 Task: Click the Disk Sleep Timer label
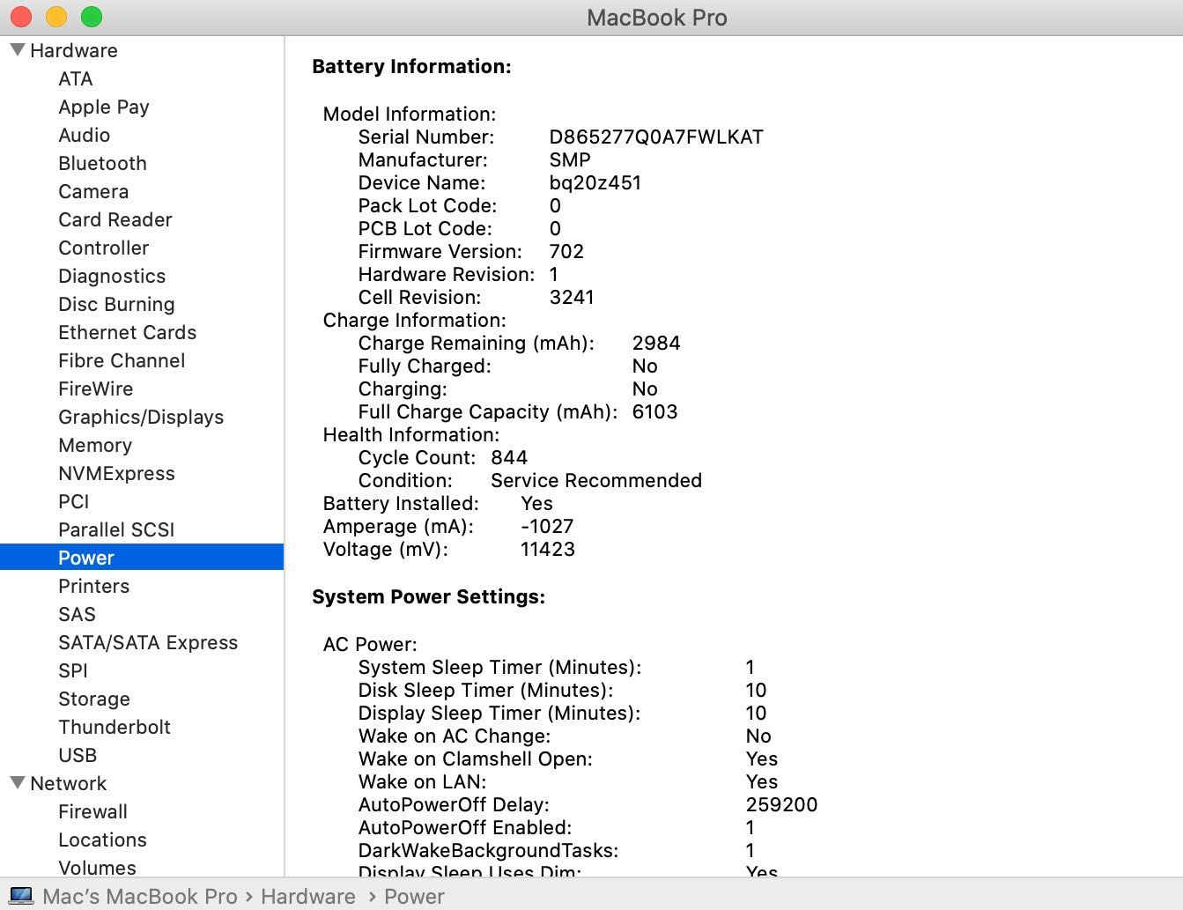click(x=485, y=690)
